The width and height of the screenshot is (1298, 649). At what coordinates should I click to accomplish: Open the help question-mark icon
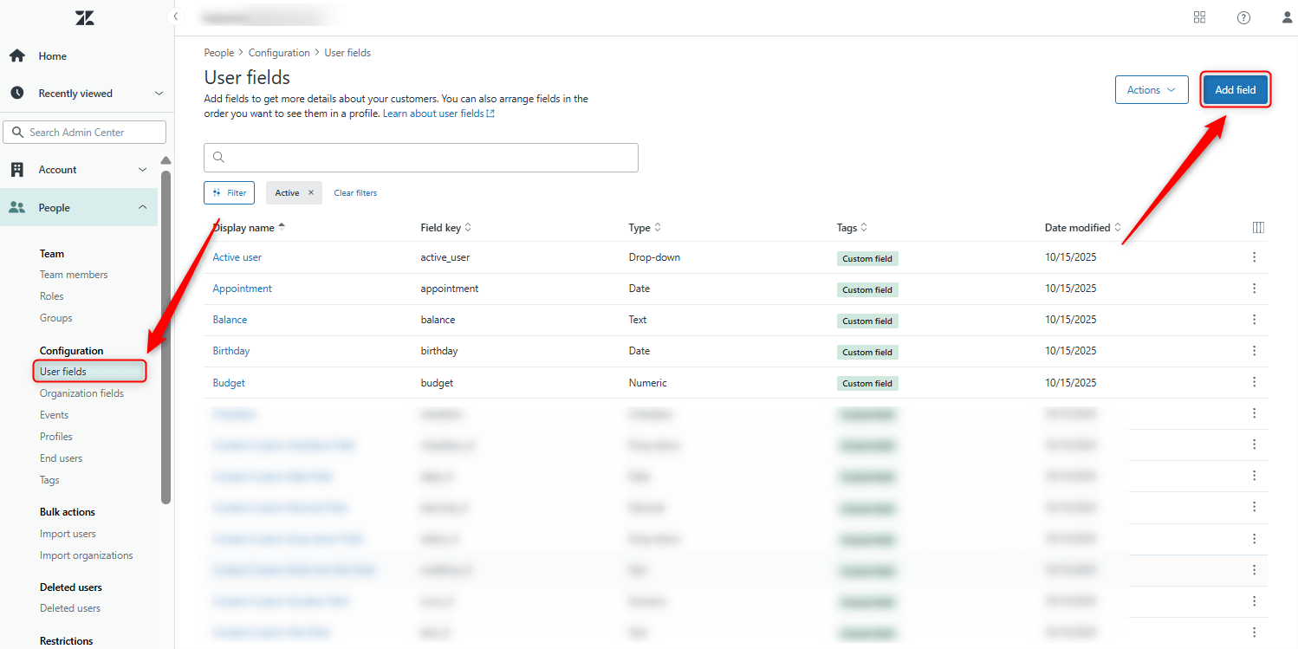point(1243,17)
